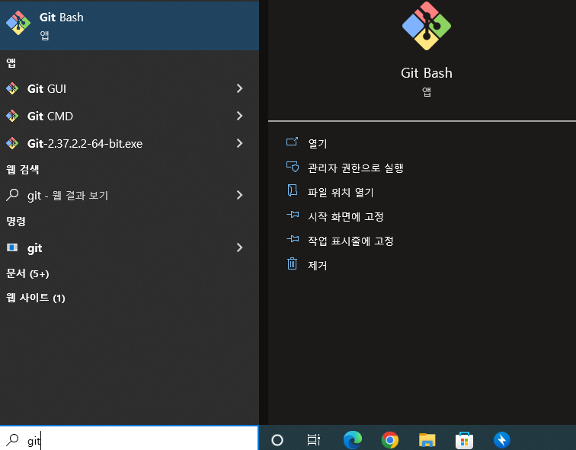Choose 관리자 권한으로 실행

pos(356,168)
